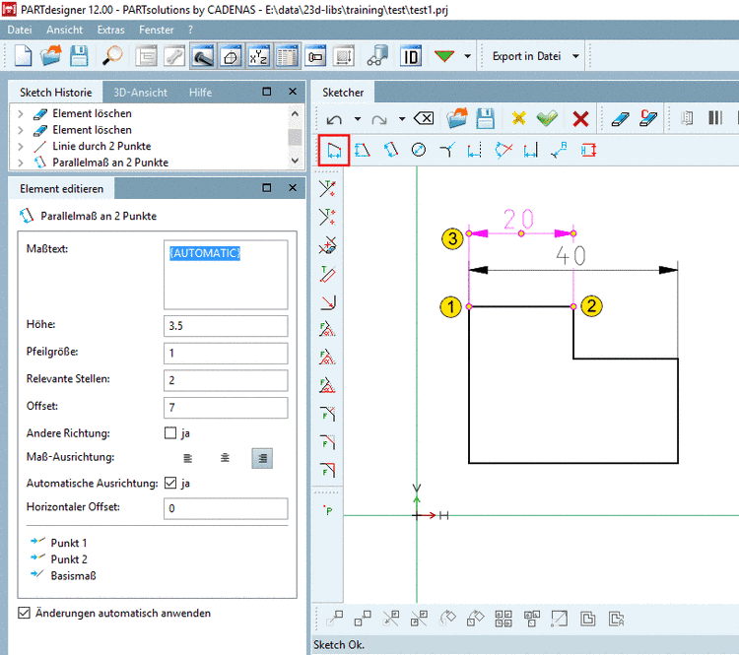Click the P point tool icon
The image size is (739, 655).
click(328, 510)
